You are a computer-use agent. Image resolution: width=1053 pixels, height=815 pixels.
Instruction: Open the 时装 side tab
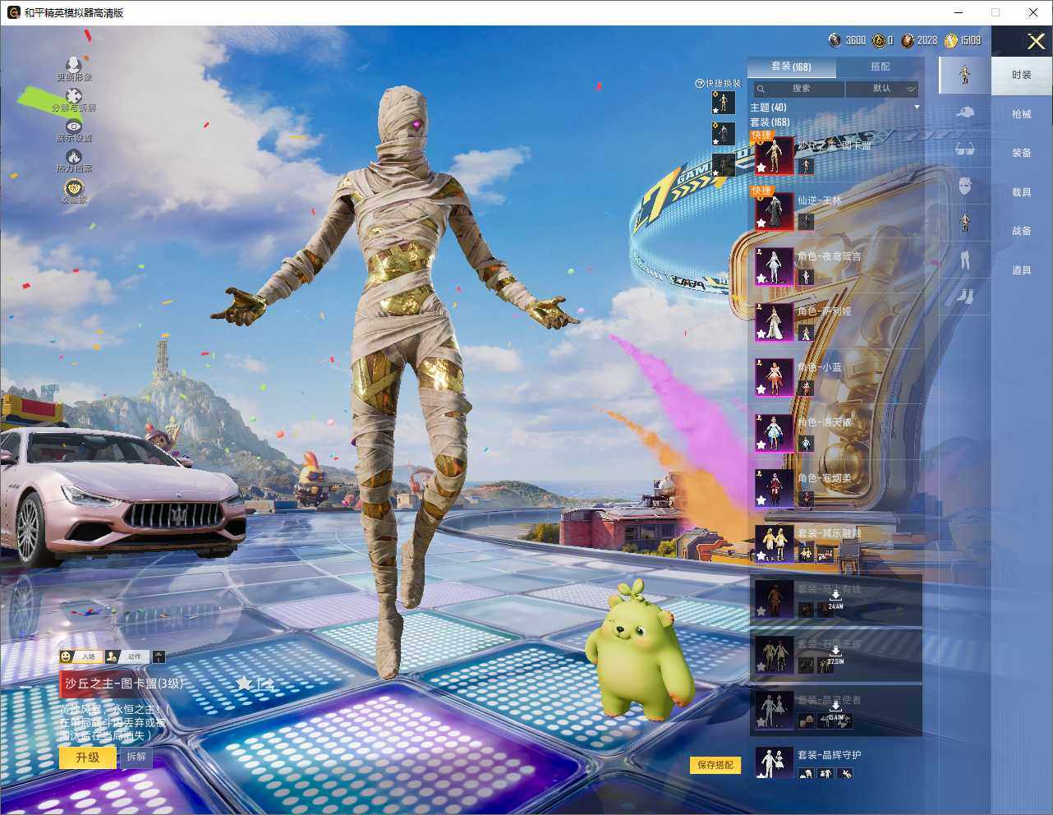(x=1022, y=75)
